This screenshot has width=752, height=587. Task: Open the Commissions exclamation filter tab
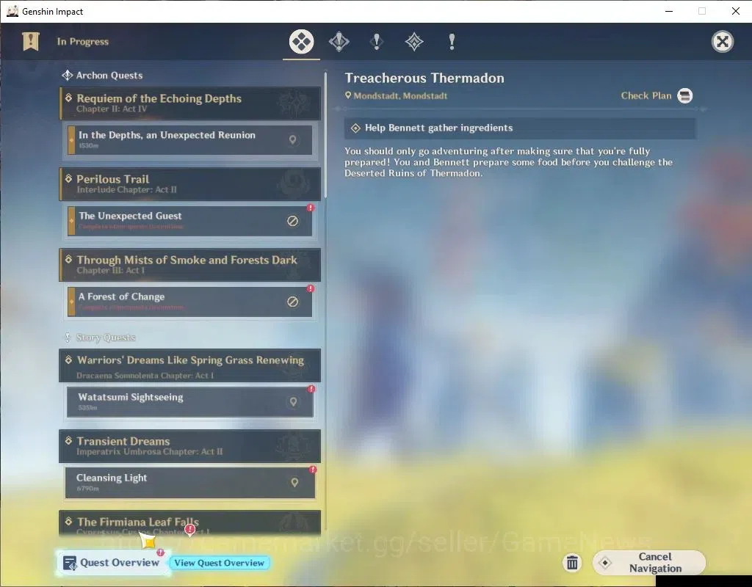452,42
